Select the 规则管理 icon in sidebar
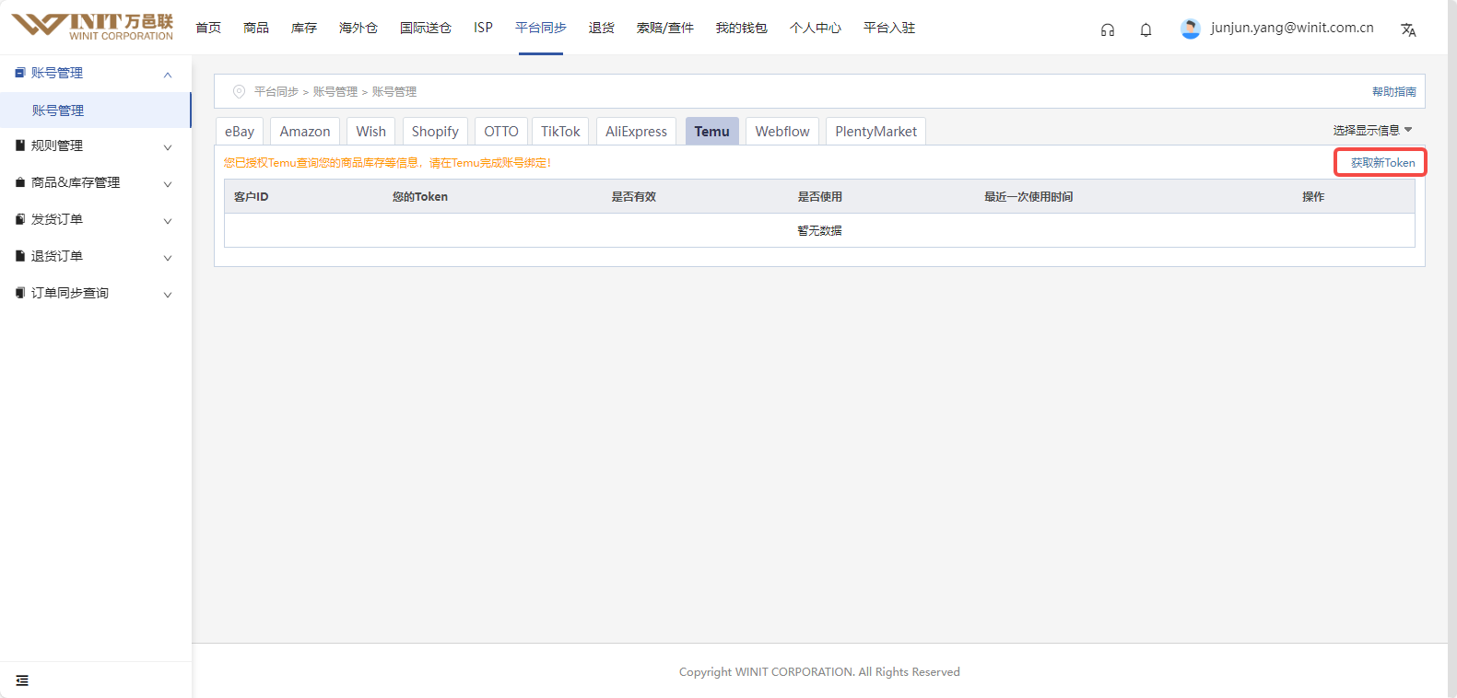Image resolution: width=1457 pixels, height=698 pixels. pyautogui.click(x=20, y=145)
